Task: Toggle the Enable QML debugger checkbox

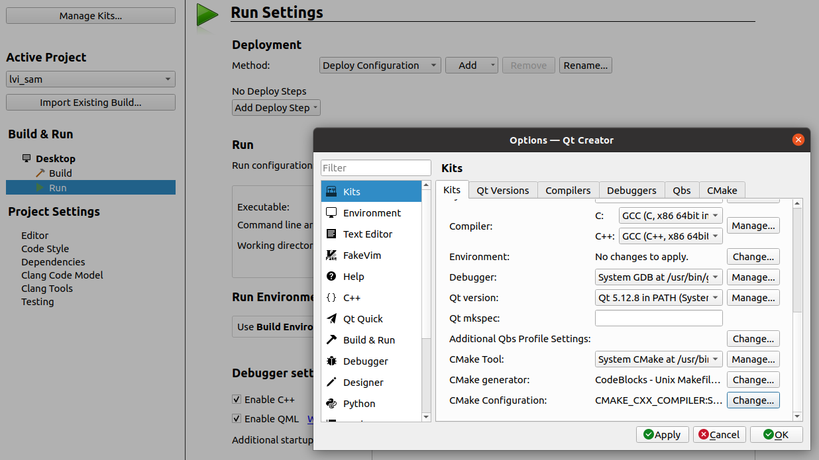Action: 237,419
